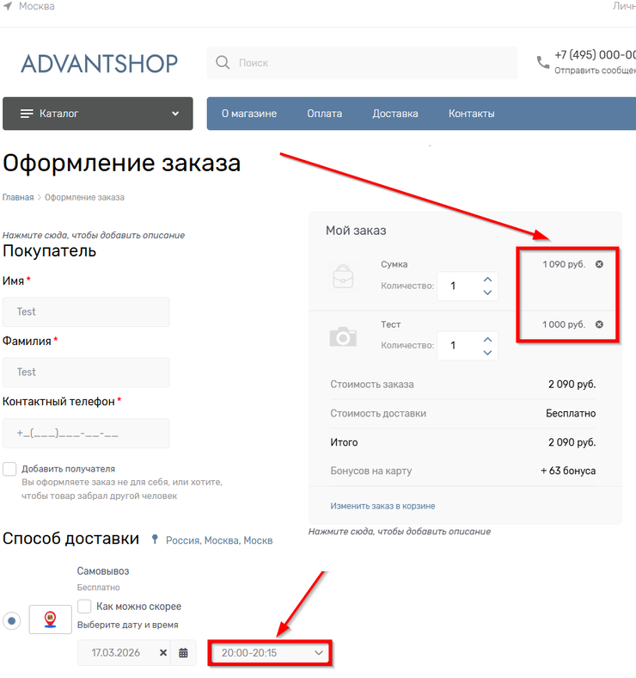Screen dimensions: 636x678
Task: Click the Фамилия input field
Action: (x=86, y=373)
